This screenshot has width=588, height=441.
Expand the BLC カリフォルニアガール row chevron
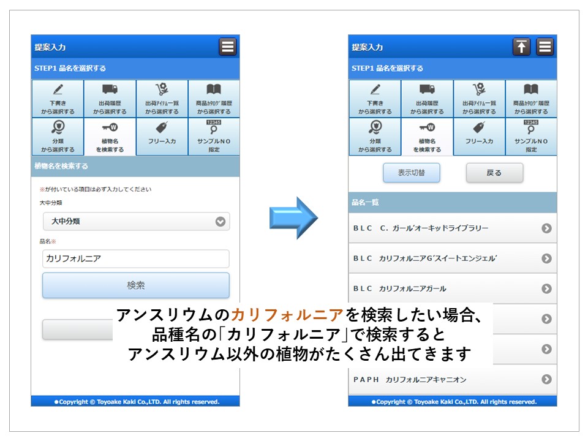click(x=546, y=288)
